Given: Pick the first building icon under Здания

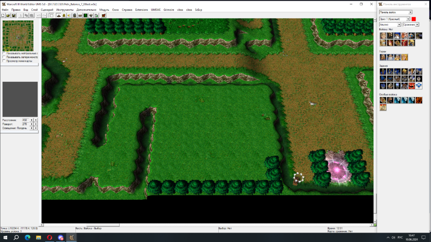Looking at the screenshot, I should pos(383,71).
